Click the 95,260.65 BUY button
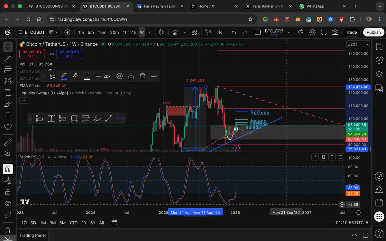386x241 pixels. (69, 54)
